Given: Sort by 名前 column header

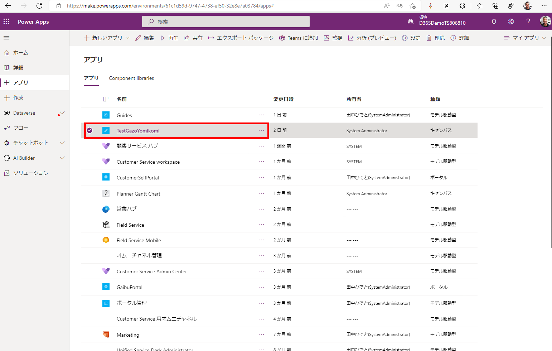Looking at the screenshot, I should coord(122,99).
